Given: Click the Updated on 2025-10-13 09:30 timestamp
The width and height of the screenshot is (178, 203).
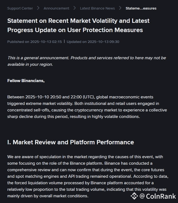Looking at the screenshot, I should (x=93, y=42).
